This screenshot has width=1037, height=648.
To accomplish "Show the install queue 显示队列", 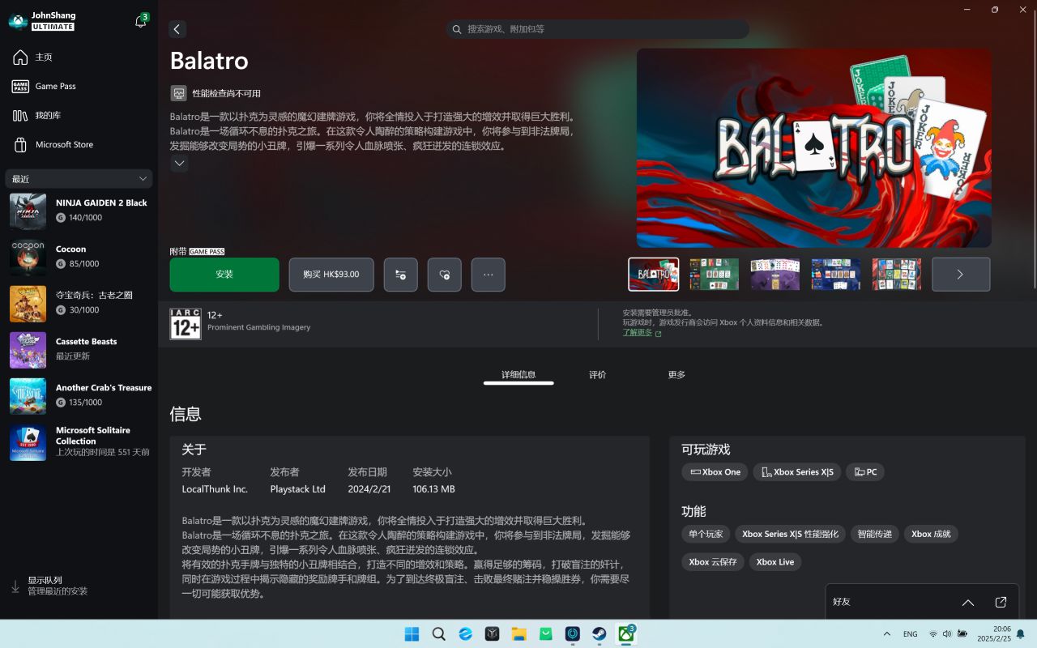I will click(79, 586).
